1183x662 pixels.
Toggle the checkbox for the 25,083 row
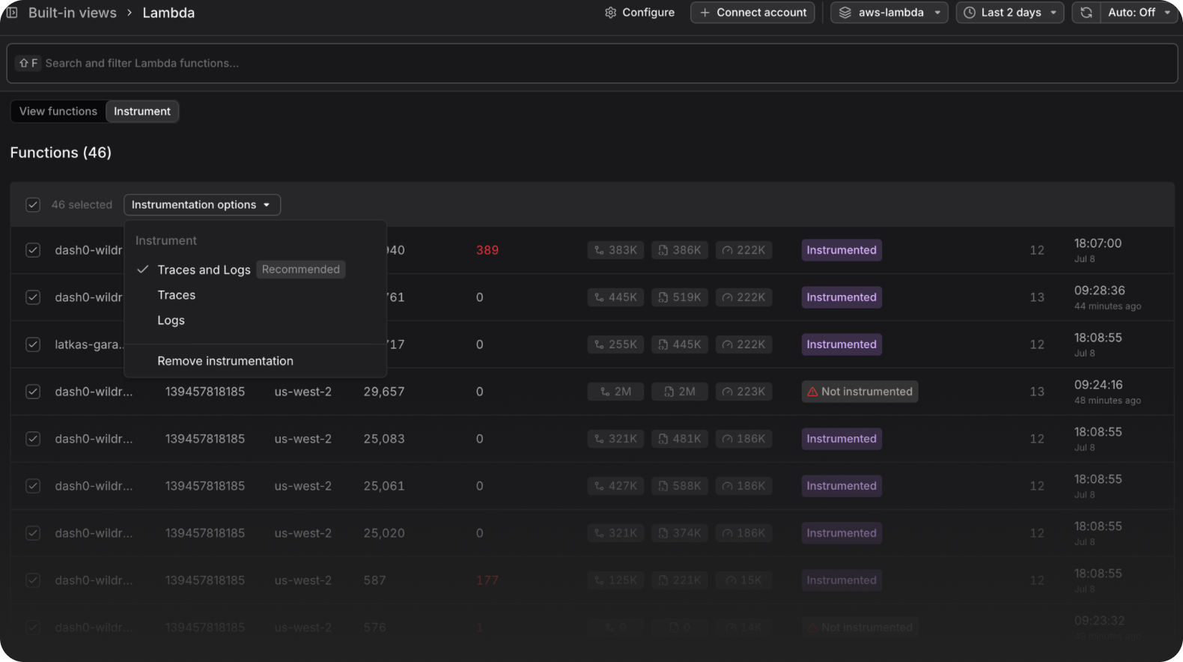coord(33,439)
